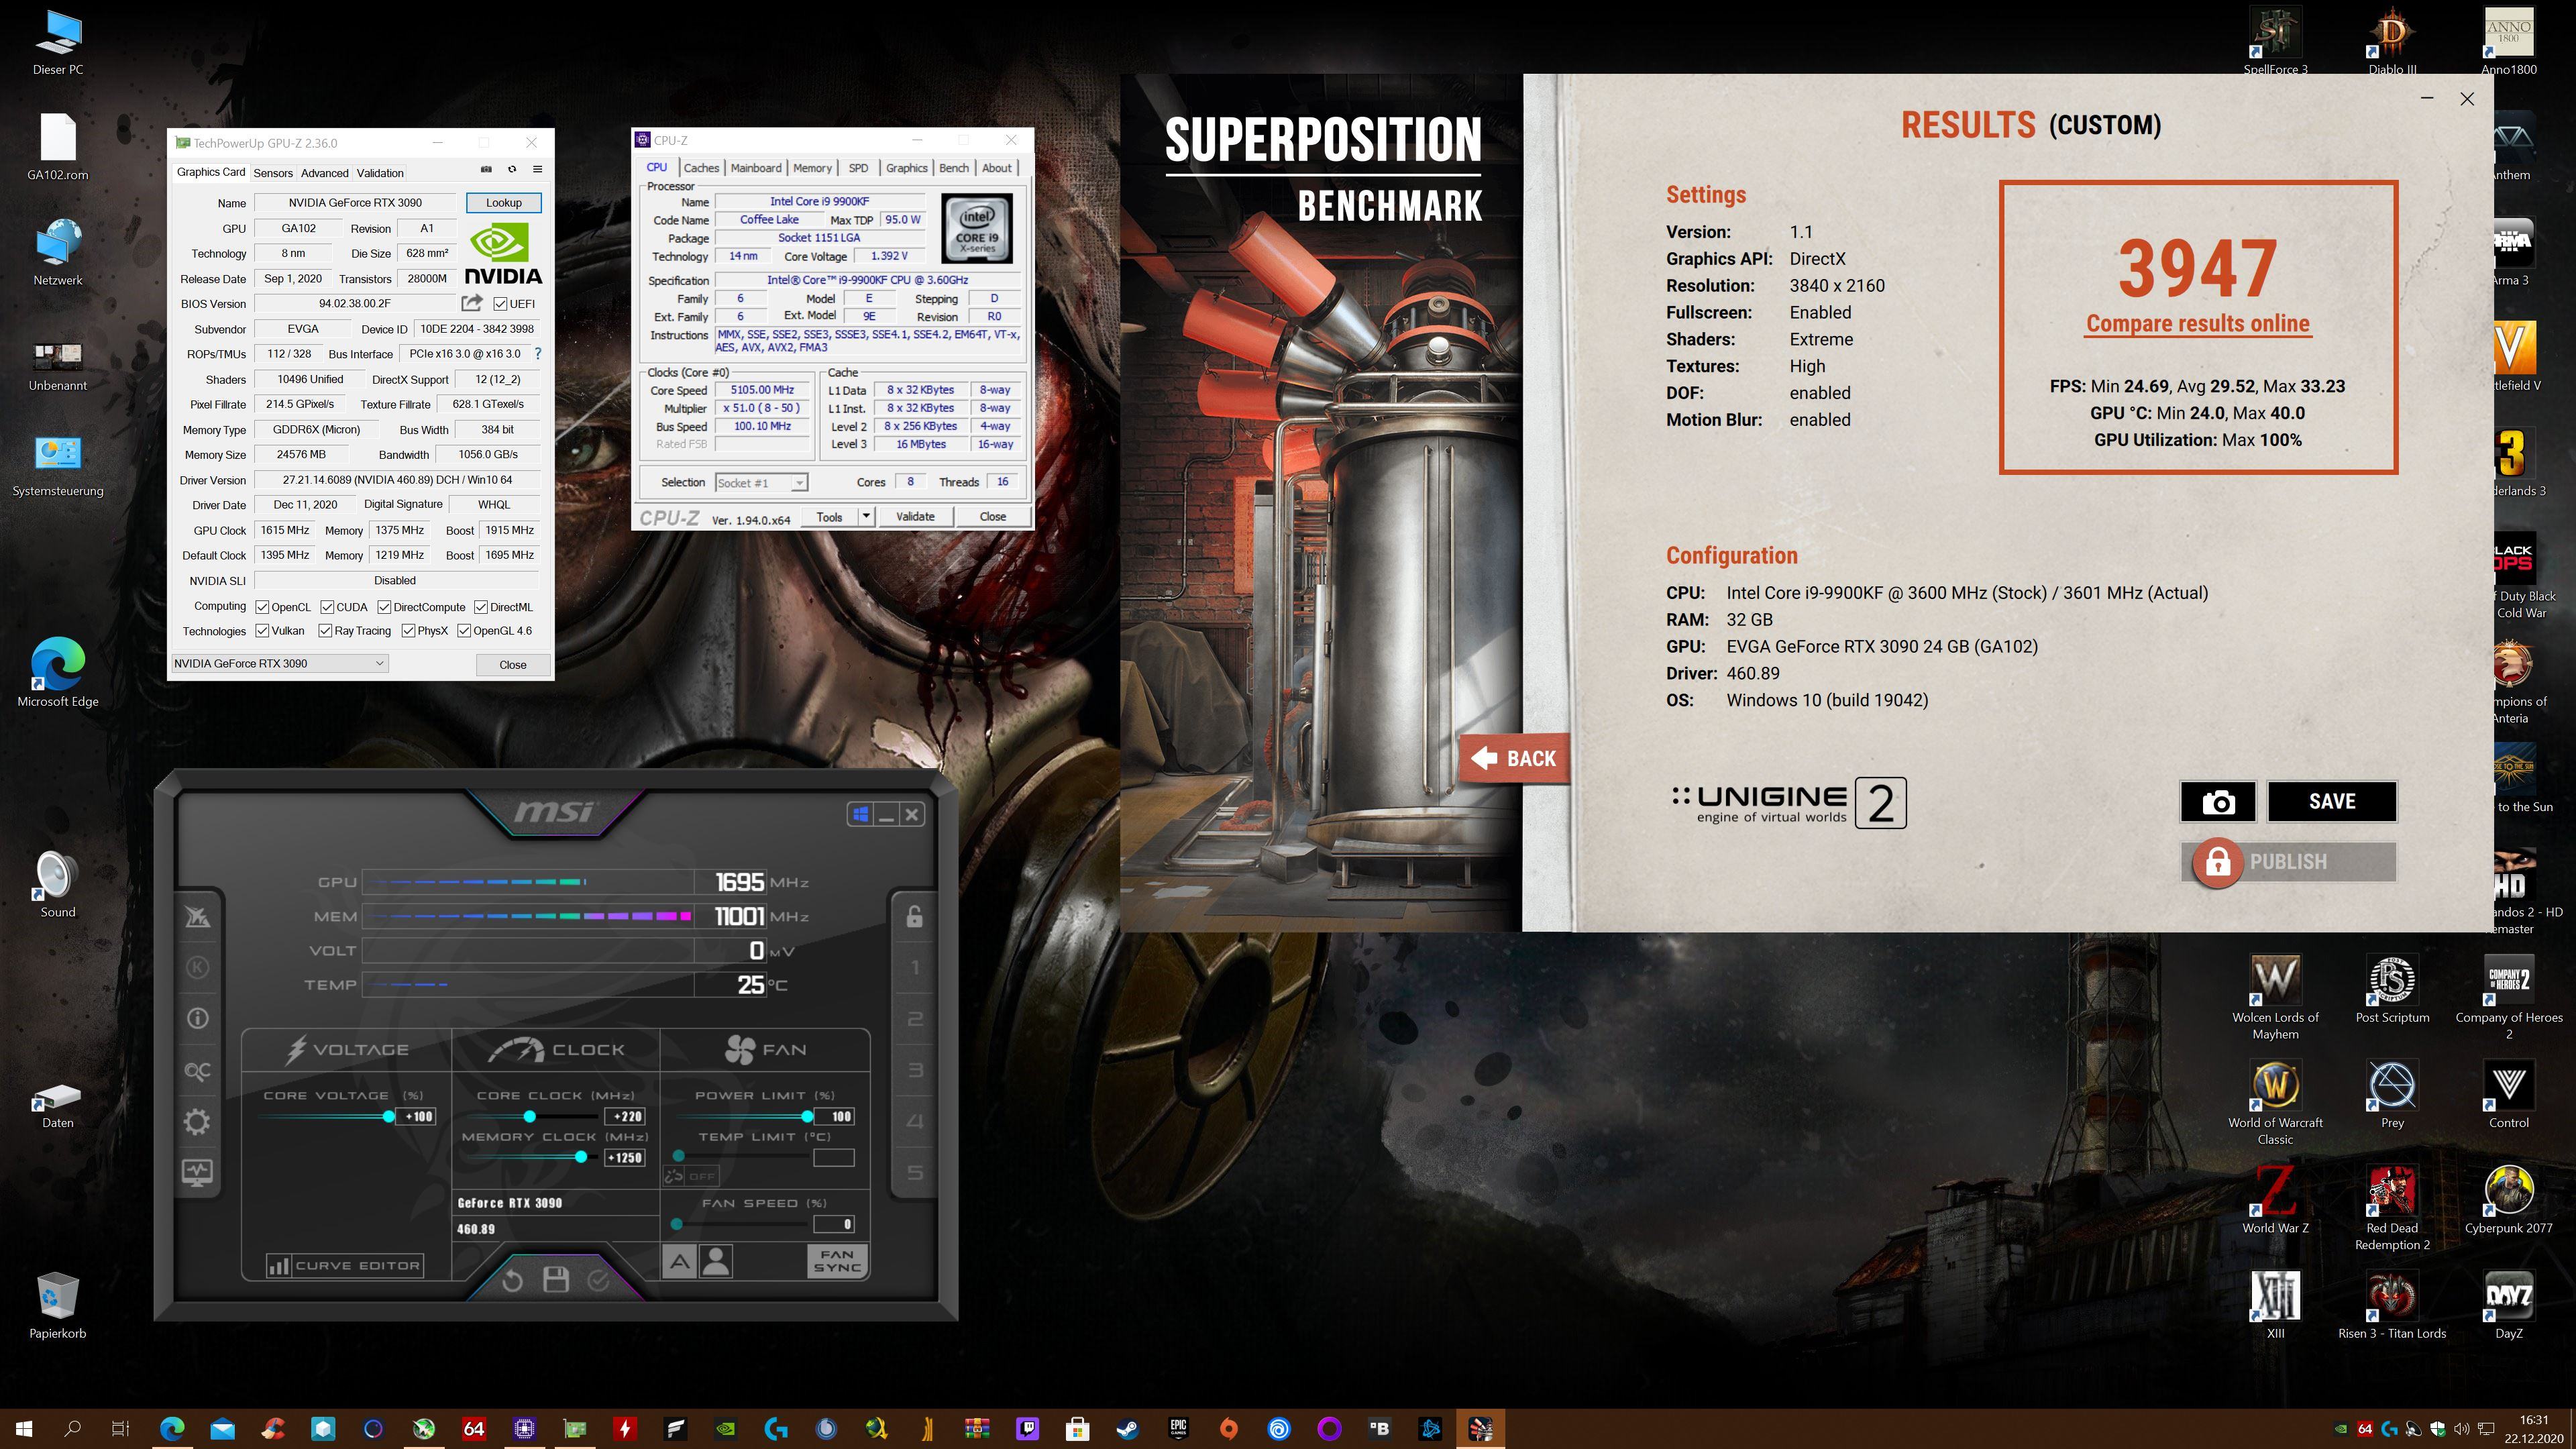
Task: Click Afterburner save profile floppy icon
Action: click(x=556, y=1279)
